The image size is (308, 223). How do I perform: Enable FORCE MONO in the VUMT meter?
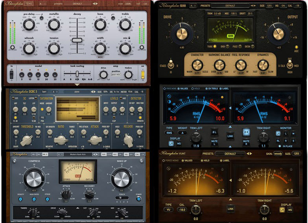[164, 160]
